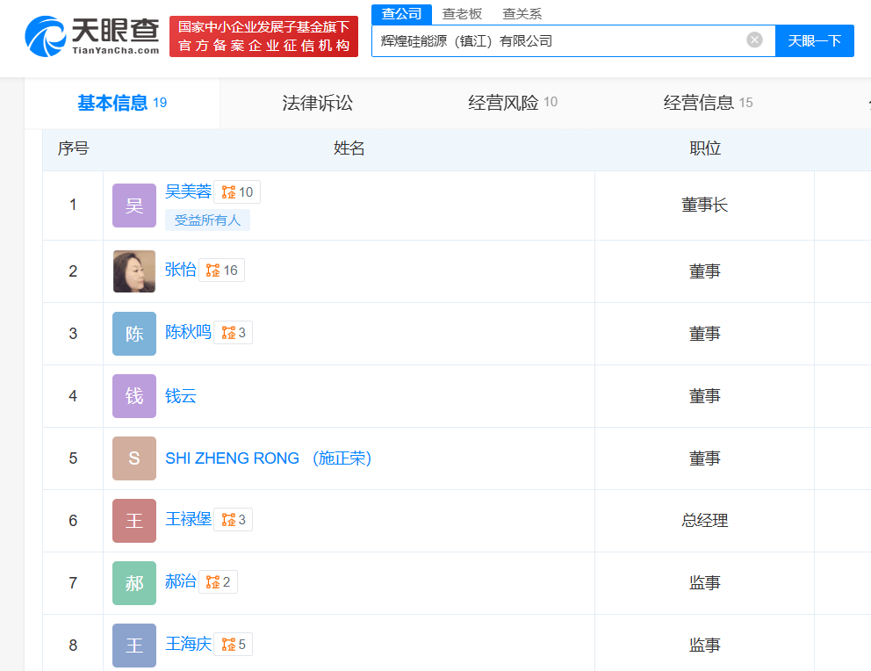
Task: Click row number 1
Action: [73, 205]
